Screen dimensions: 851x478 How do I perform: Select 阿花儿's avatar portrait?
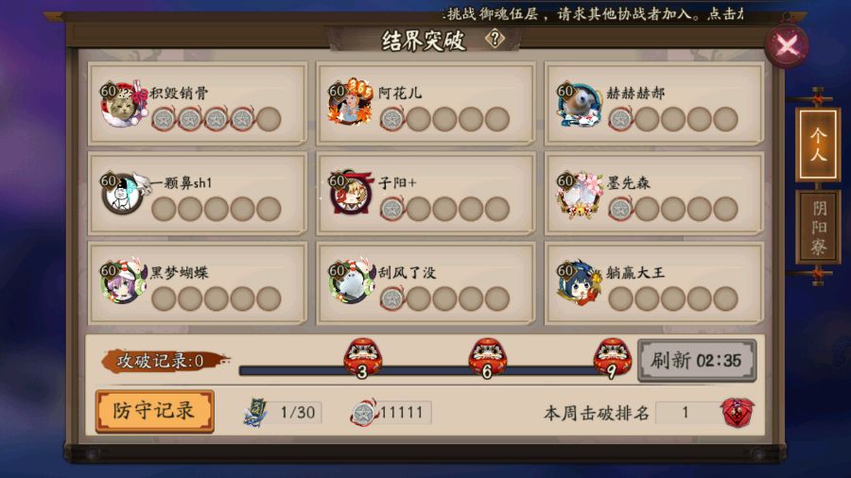pyautogui.click(x=351, y=102)
